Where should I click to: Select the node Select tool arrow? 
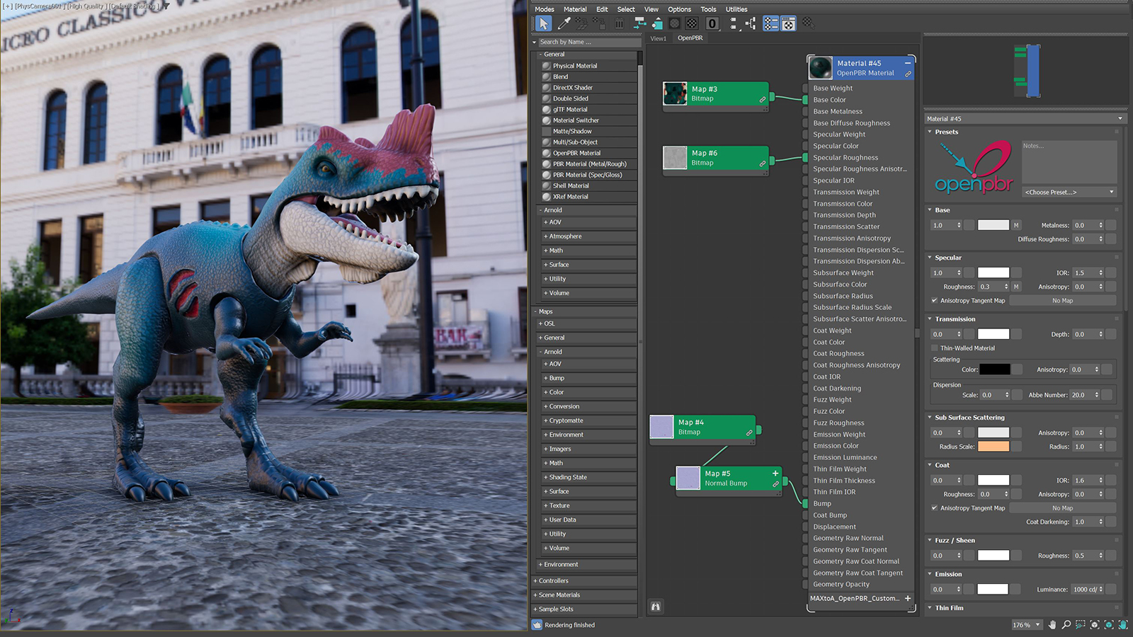point(544,23)
